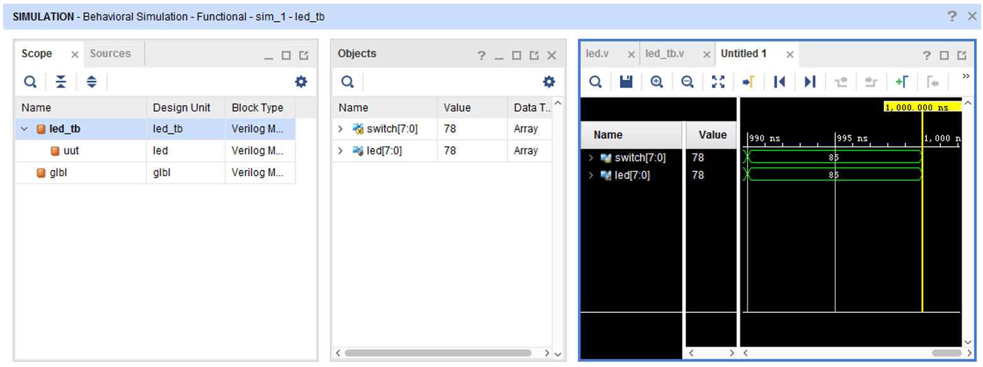Switch to the Sources tab
Screen dimensions: 983x367
[110, 54]
